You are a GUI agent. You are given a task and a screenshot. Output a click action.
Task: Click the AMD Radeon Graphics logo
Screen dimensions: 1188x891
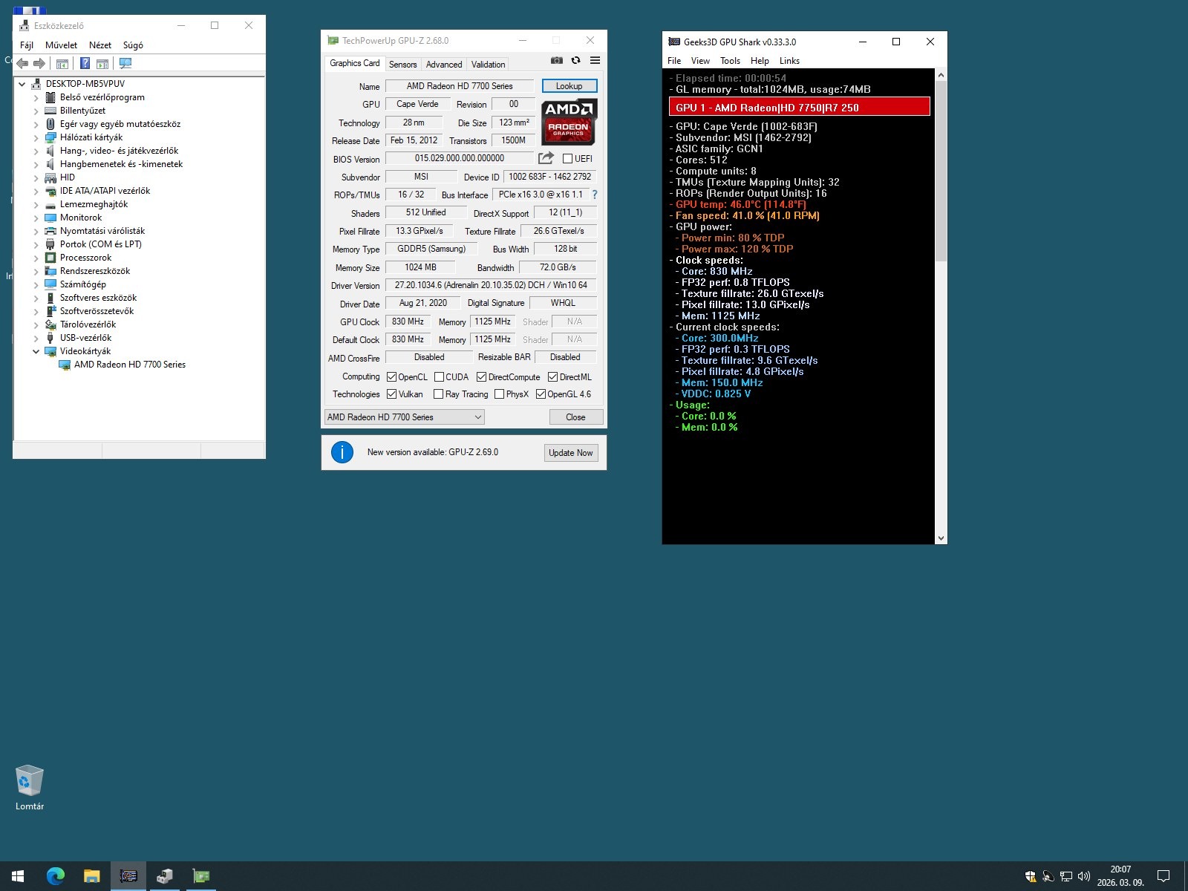[569, 122]
